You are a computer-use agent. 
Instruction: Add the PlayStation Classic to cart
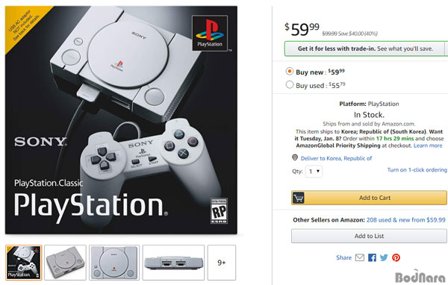[369, 198]
